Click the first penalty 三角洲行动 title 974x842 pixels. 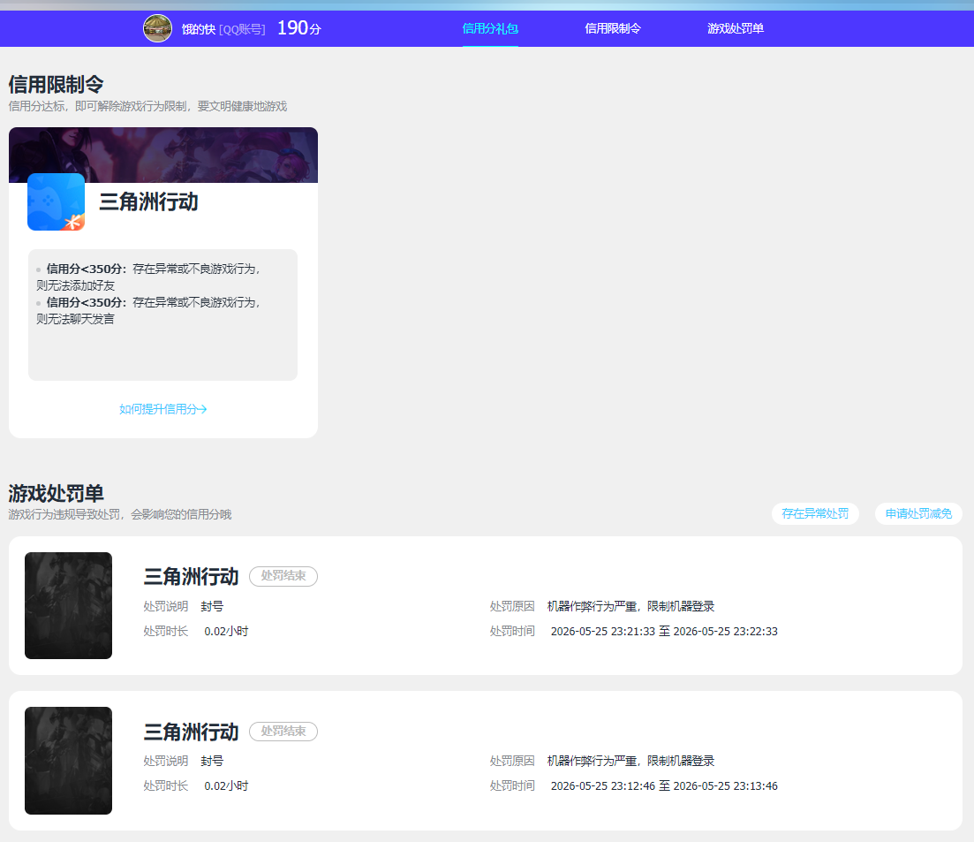click(x=192, y=577)
